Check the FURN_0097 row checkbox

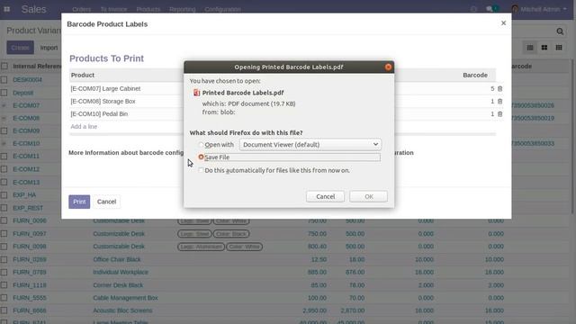pyautogui.click(x=4, y=234)
